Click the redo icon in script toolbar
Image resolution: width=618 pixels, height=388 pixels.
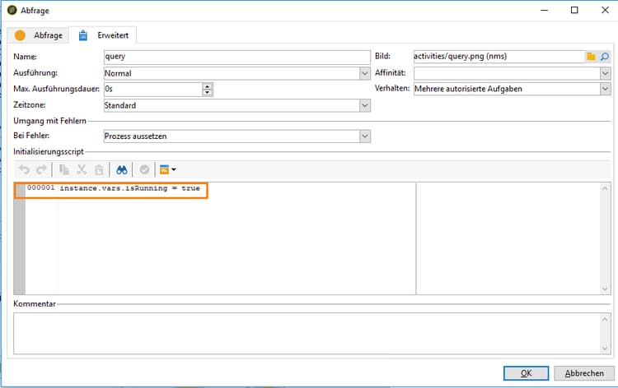[41, 170]
